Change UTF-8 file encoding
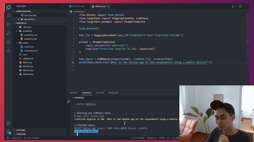This screenshot has width=254, height=142. point(162,138)
